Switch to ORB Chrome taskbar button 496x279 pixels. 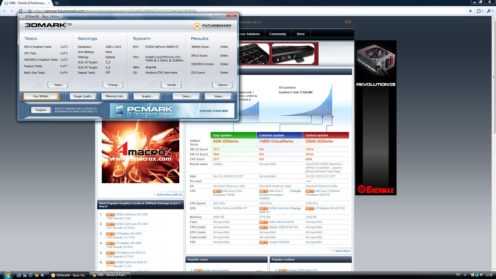click(x=110, y=275)
